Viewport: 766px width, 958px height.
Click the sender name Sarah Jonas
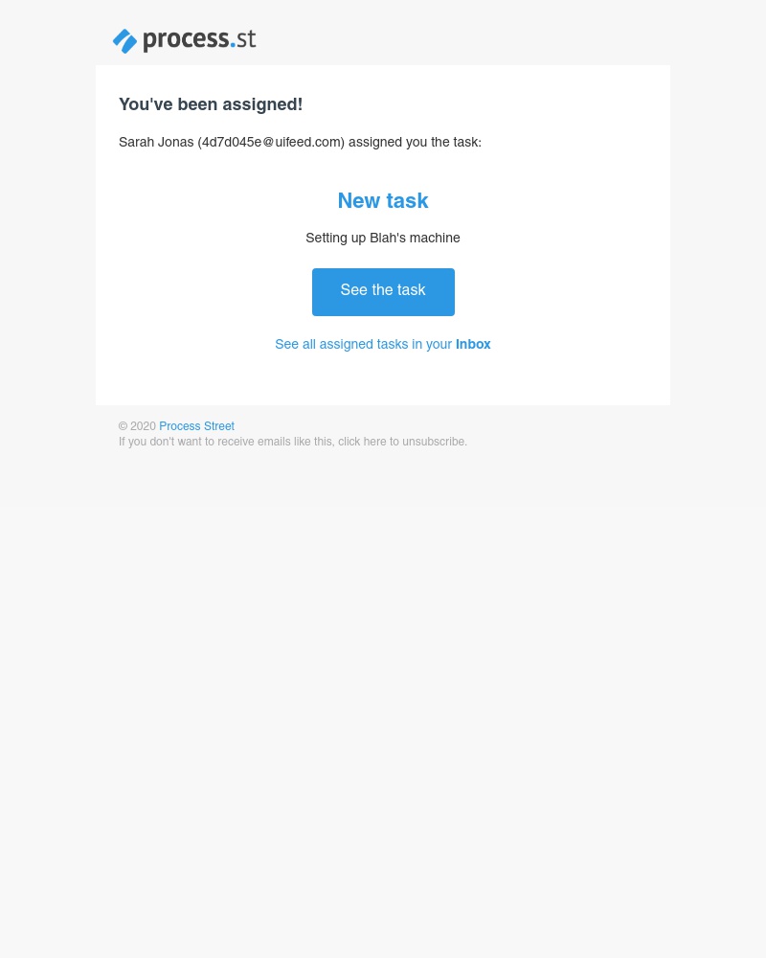pyautogui.click(x=156, y=142)
